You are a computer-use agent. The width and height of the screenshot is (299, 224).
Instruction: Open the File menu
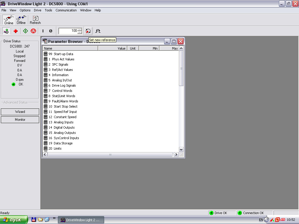pyautogui.click(x=4, y=10)
